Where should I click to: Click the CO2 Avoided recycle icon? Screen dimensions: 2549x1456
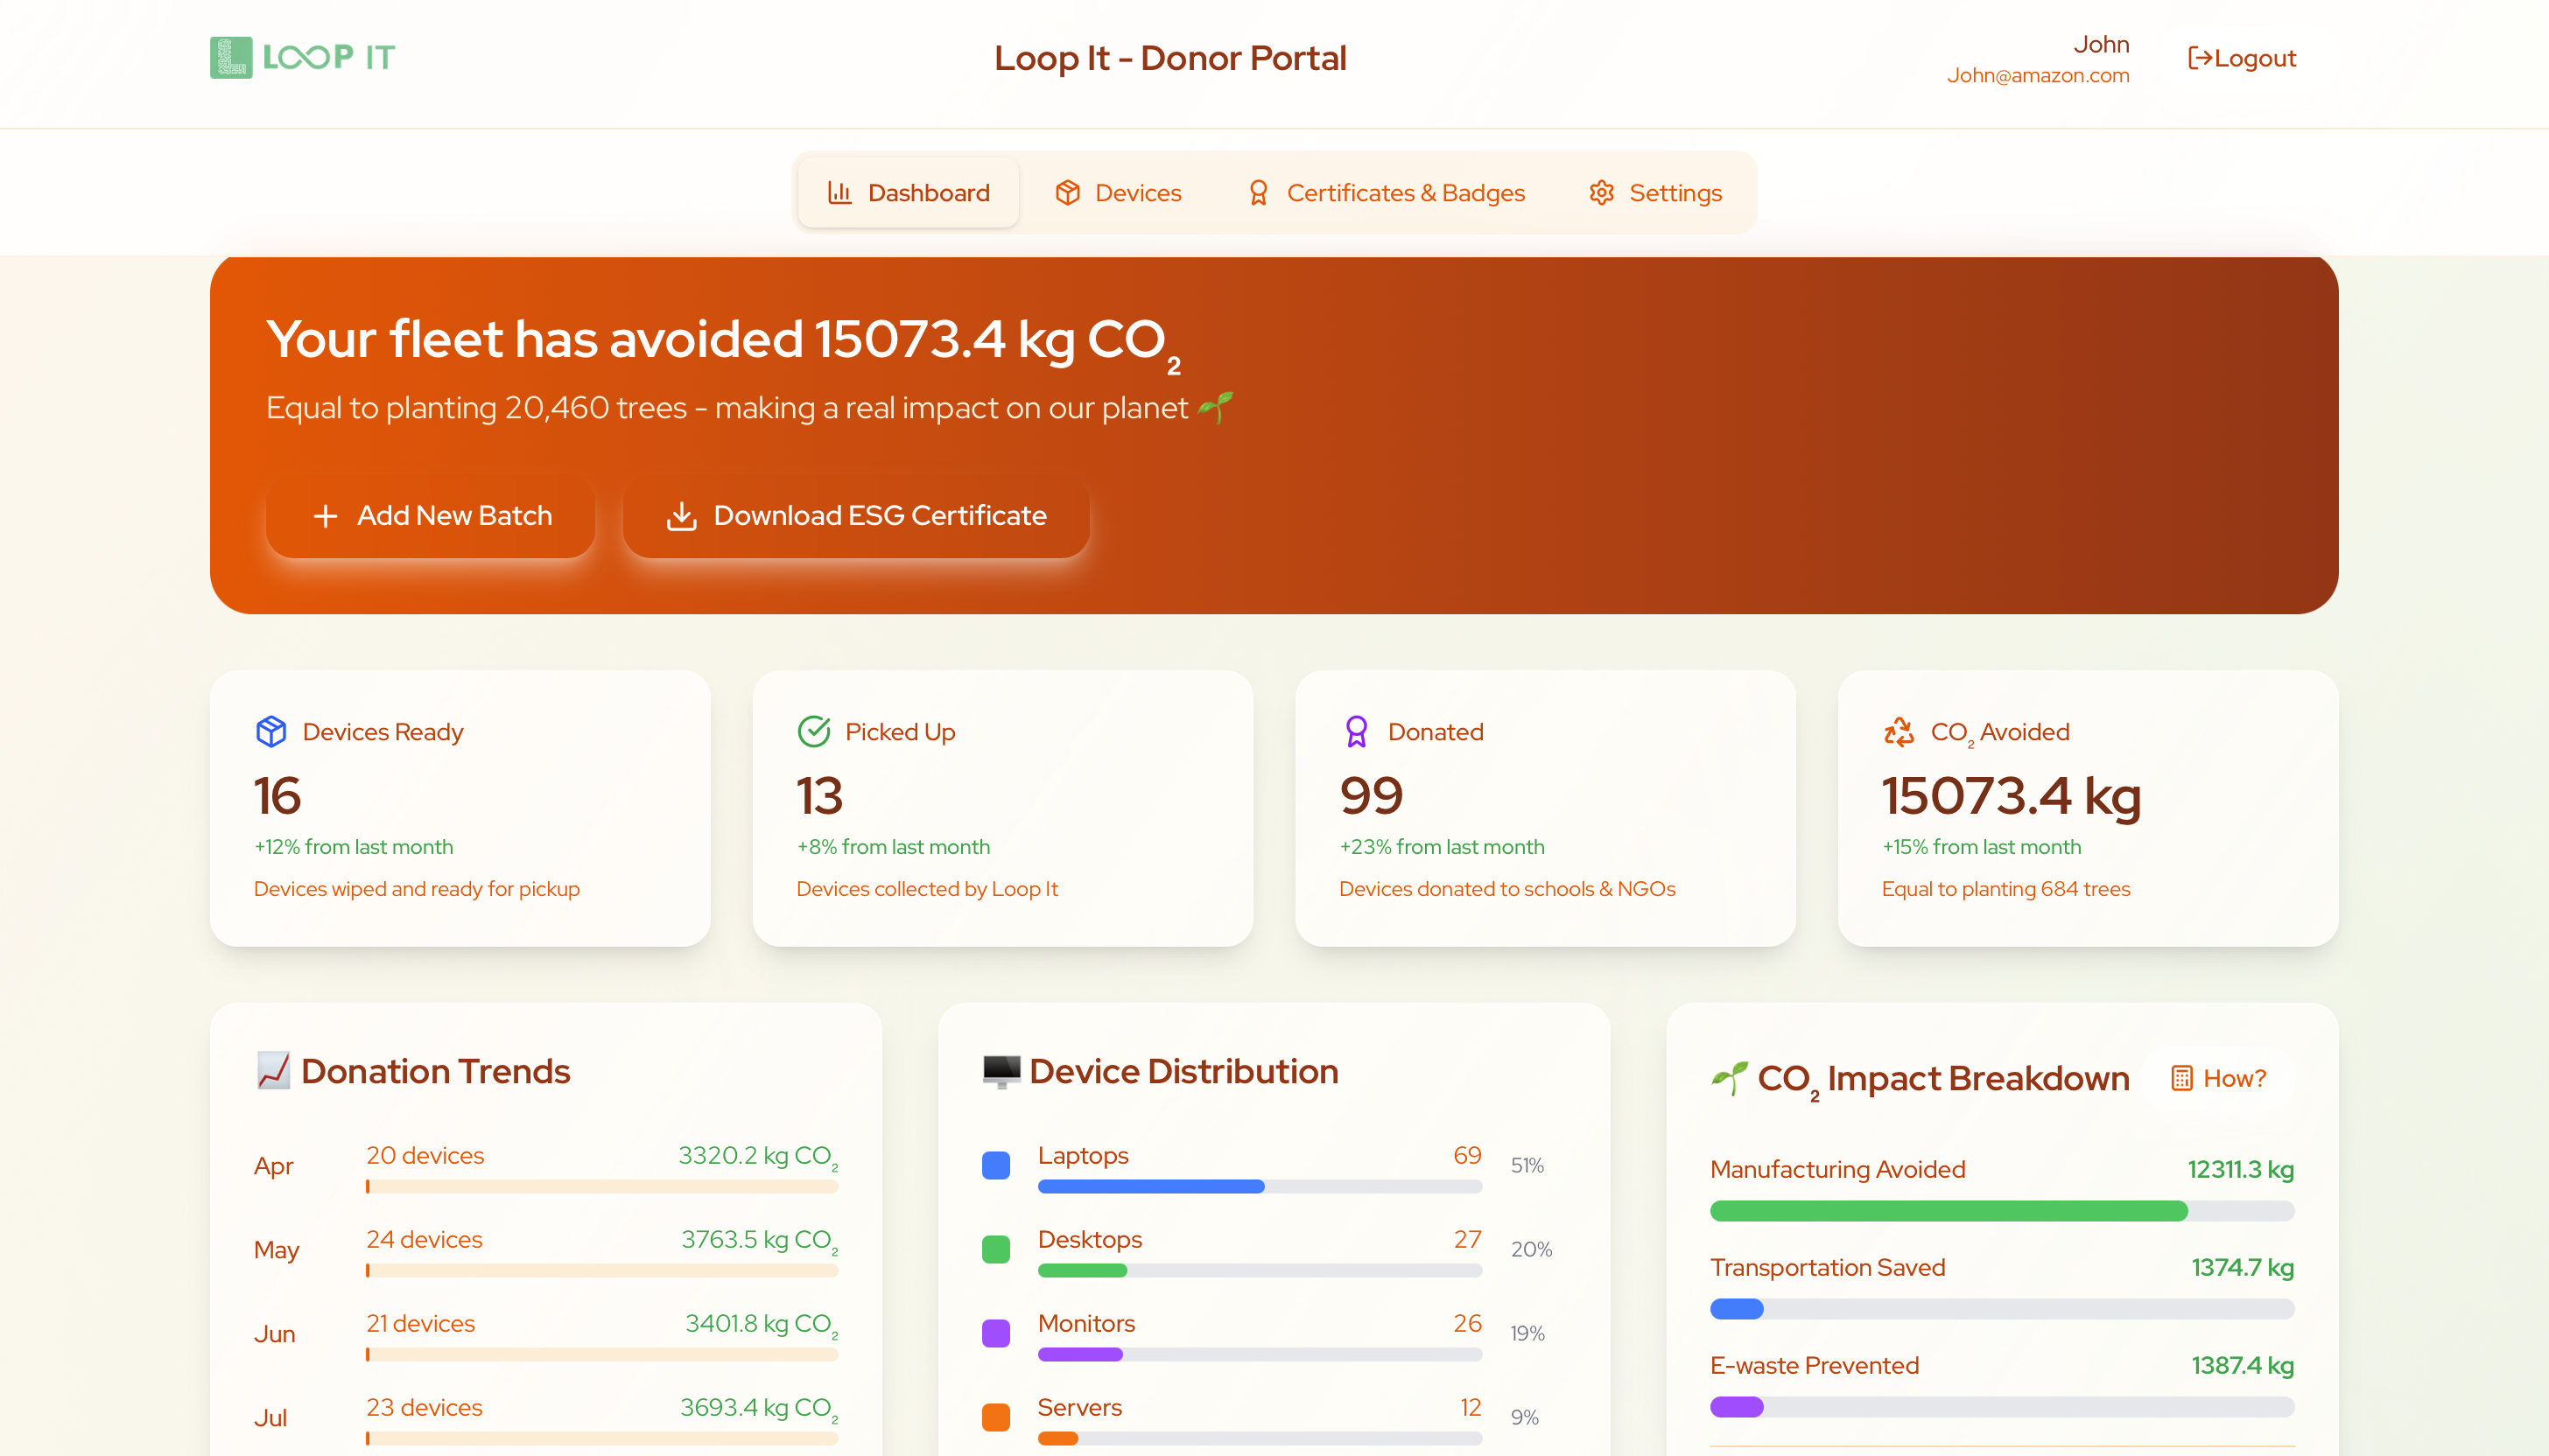pos(1899,731)
